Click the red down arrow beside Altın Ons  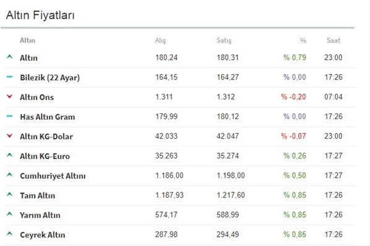[x=9, y=96]
